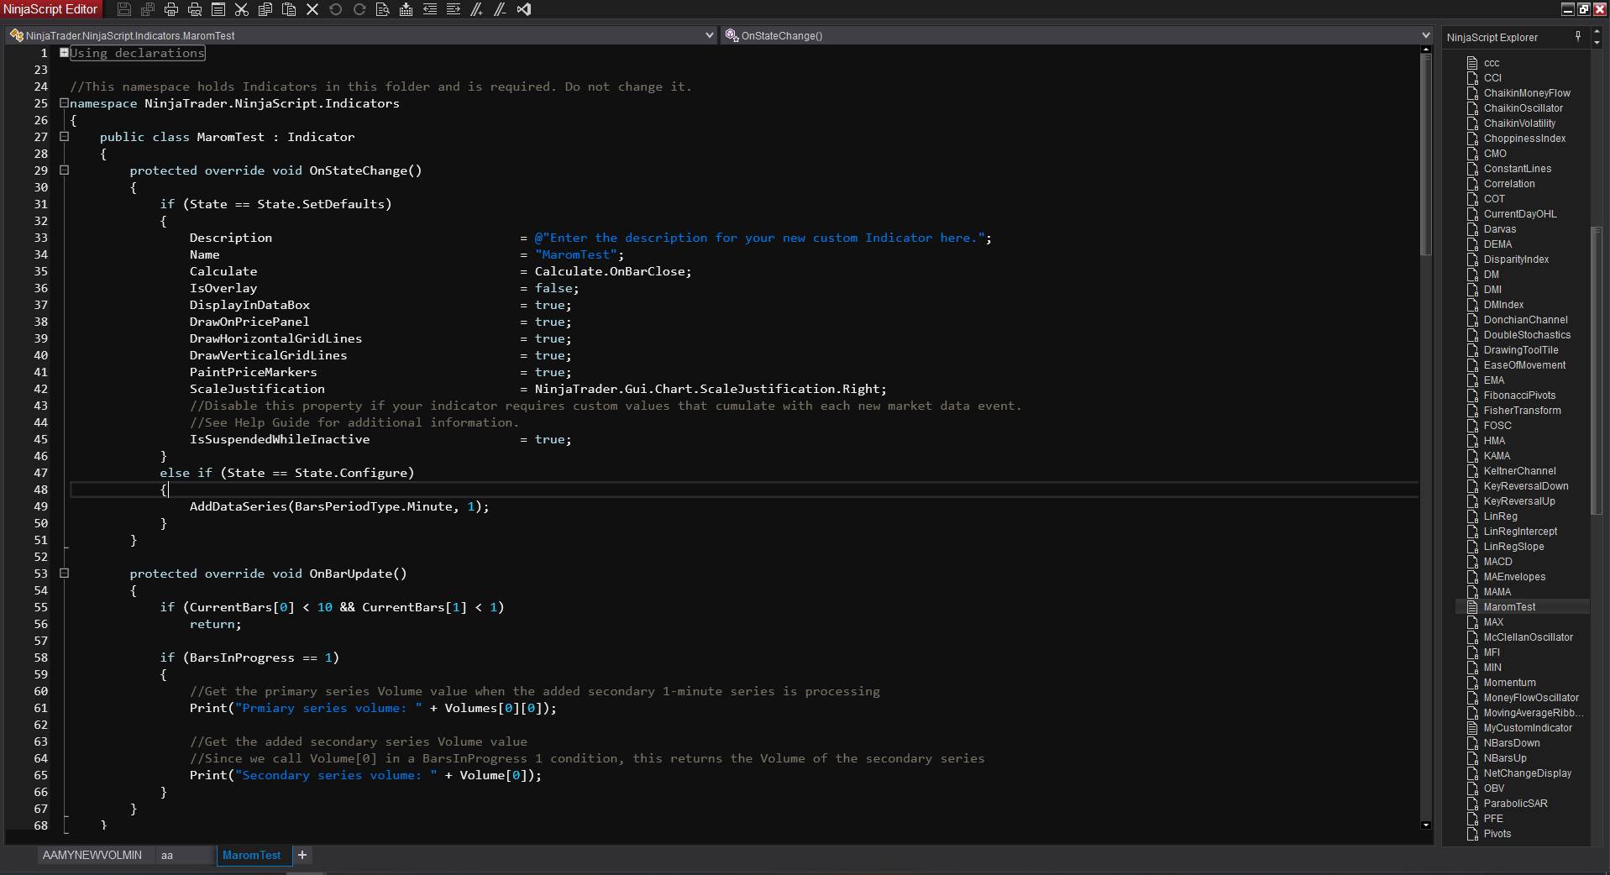Viewport: 1610px width, 875px height.
Task: Open script in Visual Studio icon
Action: [524, 9]
